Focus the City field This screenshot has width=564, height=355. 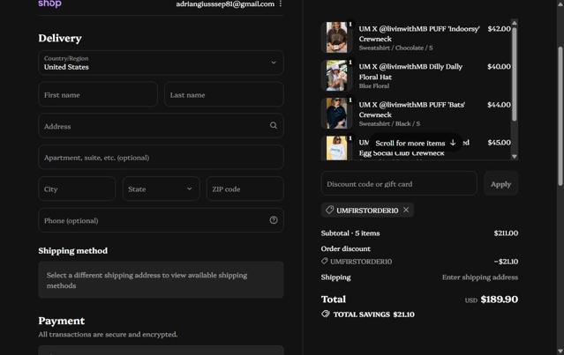(x=77, y=189)
